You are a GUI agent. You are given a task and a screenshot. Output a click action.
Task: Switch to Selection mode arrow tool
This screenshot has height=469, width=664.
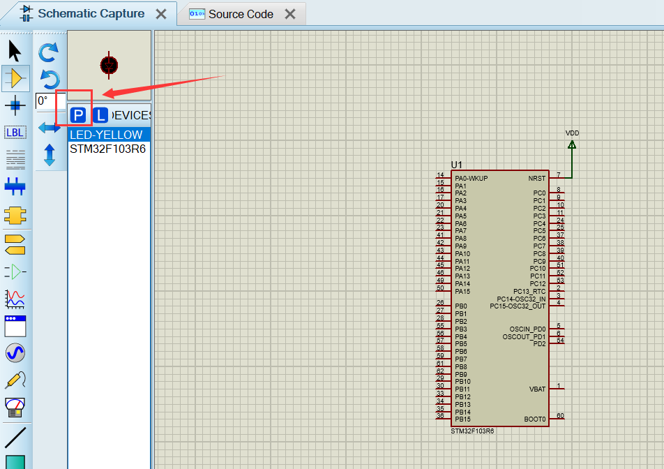(15, 50)
